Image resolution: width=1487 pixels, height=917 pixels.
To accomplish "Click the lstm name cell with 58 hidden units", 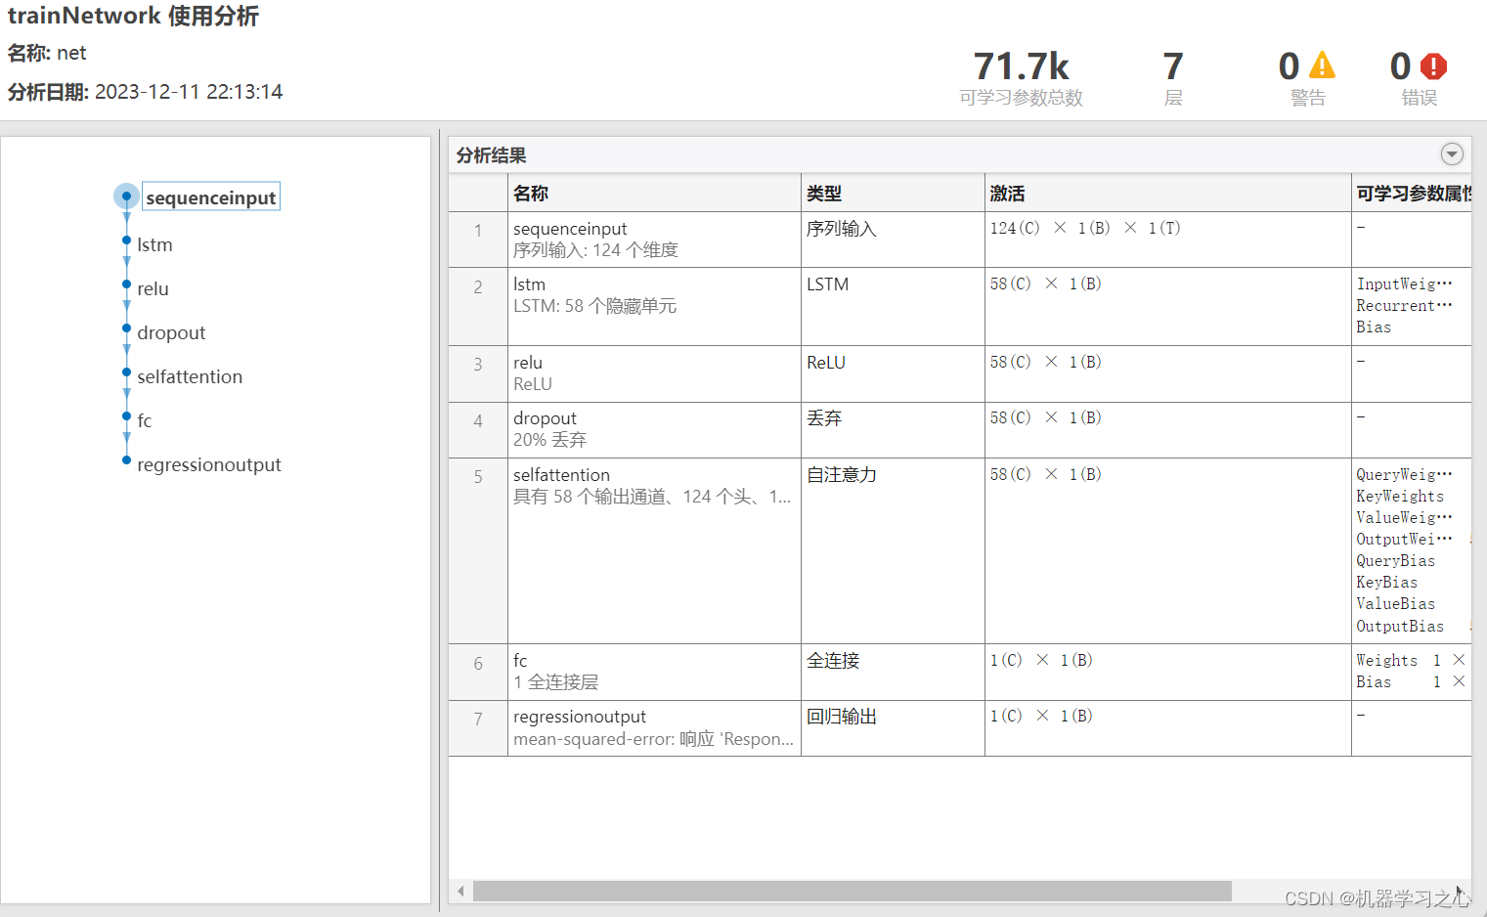I will point(654,306).
